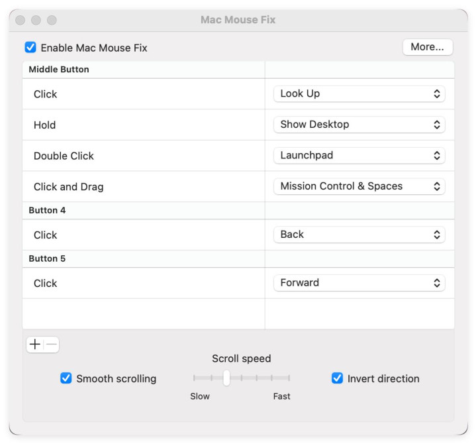Click the Scroll speed slider thumb

tap(226, 378)
